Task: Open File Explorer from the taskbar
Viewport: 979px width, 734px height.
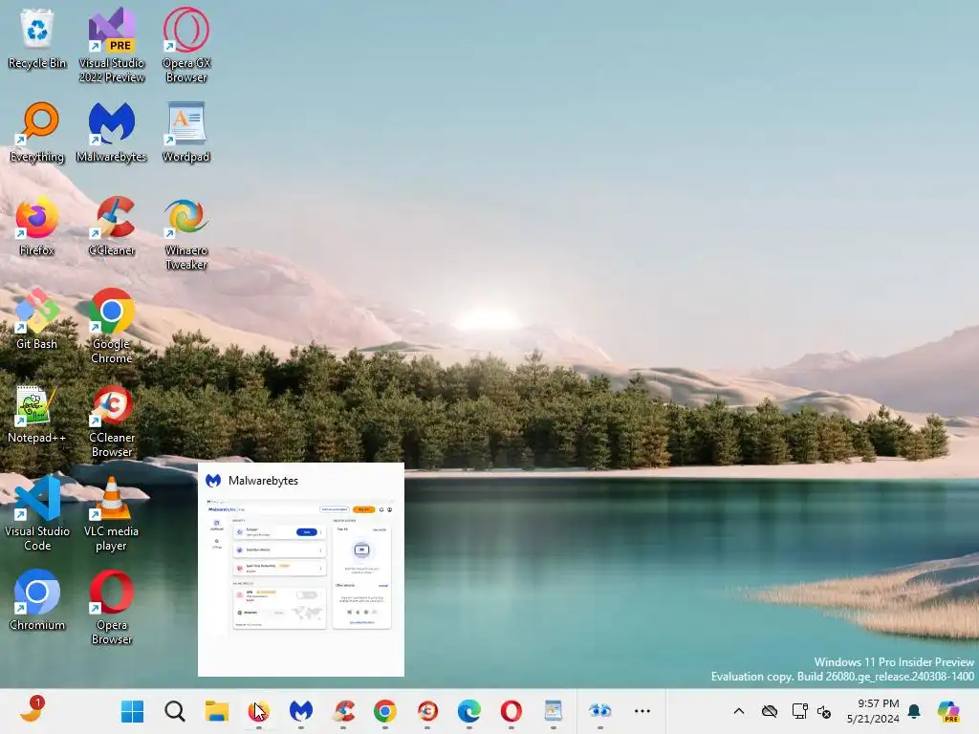Action: (x=217, y=711)
